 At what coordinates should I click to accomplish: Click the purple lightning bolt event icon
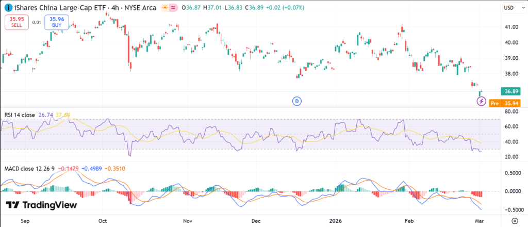[x=481, y=101]
